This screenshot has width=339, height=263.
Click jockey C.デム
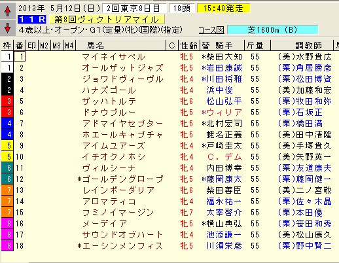[224, 157]
